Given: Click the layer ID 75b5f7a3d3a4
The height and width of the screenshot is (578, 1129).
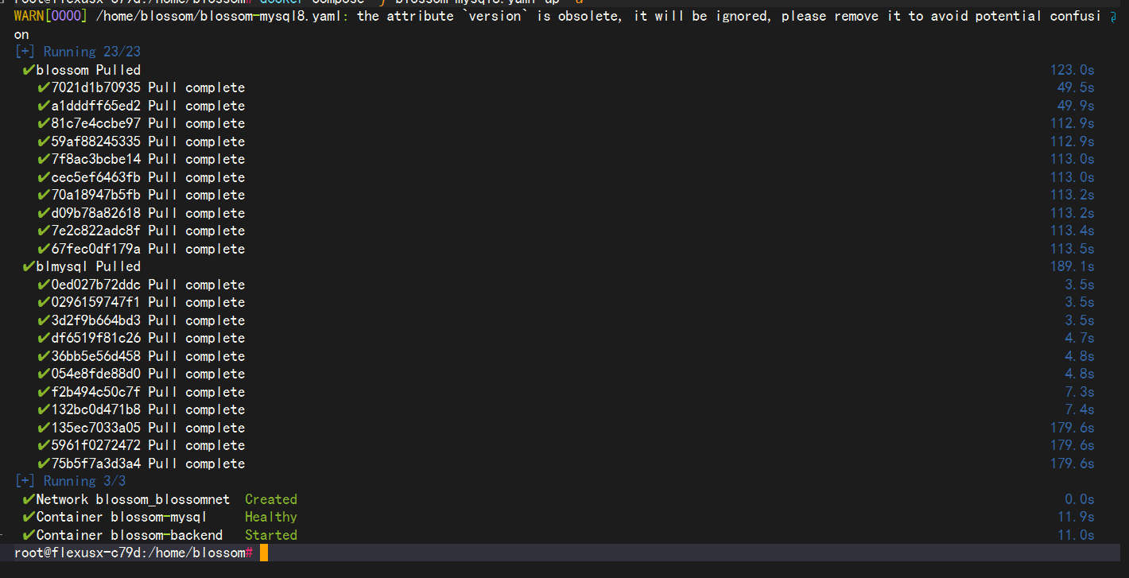Looking at the screenshot, I should pos(96,464).
